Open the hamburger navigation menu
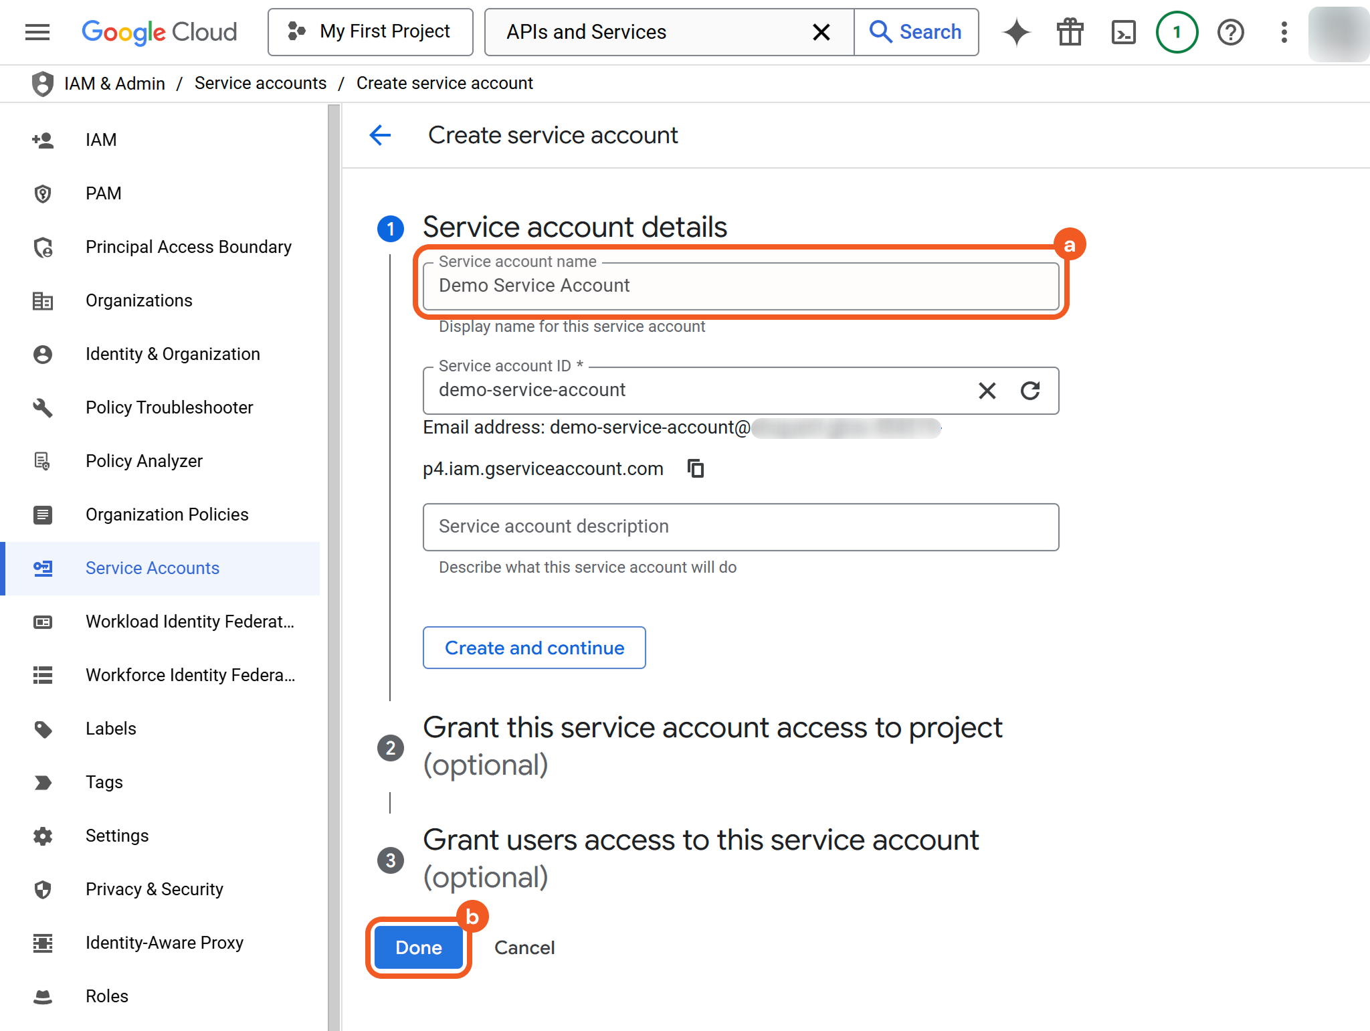The height and width of the screenshot is (1031, 1370). 37,31
